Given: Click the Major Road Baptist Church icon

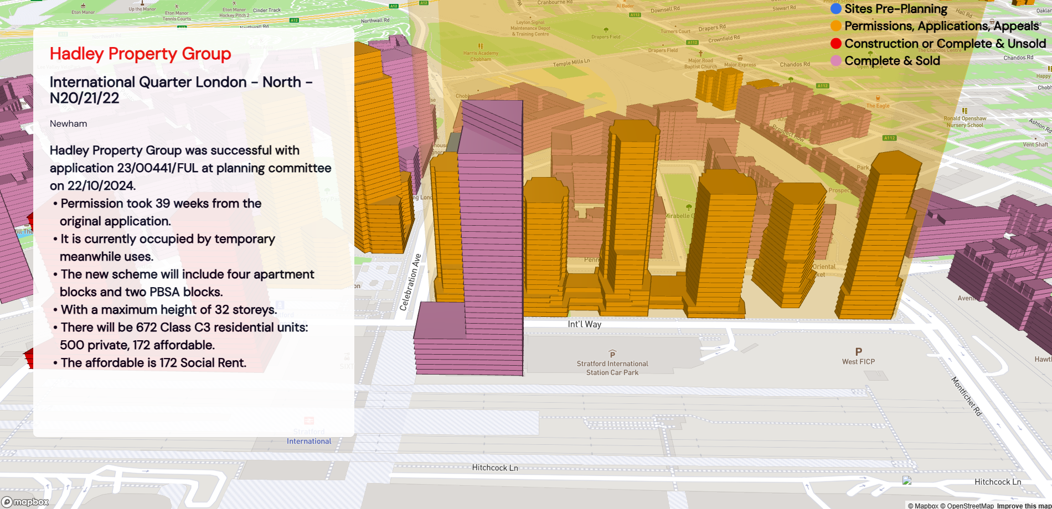Looking at the screenshot, I should pos(700,54).
